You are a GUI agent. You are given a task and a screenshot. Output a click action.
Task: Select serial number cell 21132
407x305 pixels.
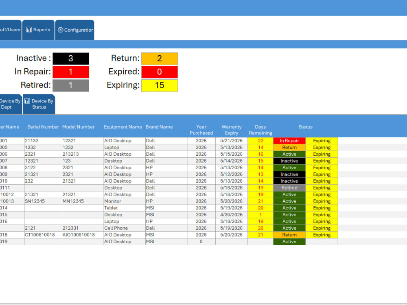click(43, 141)
